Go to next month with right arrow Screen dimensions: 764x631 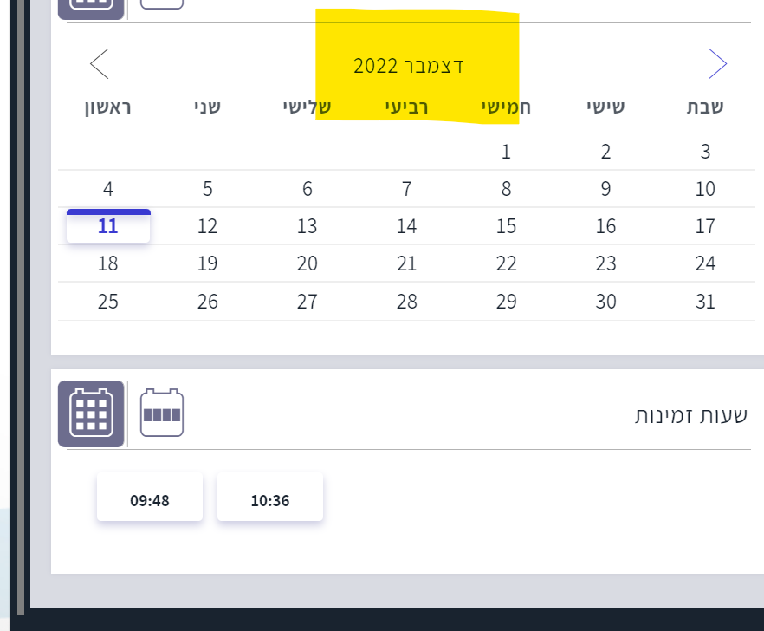pyautogui.click(x=717, y=63)
